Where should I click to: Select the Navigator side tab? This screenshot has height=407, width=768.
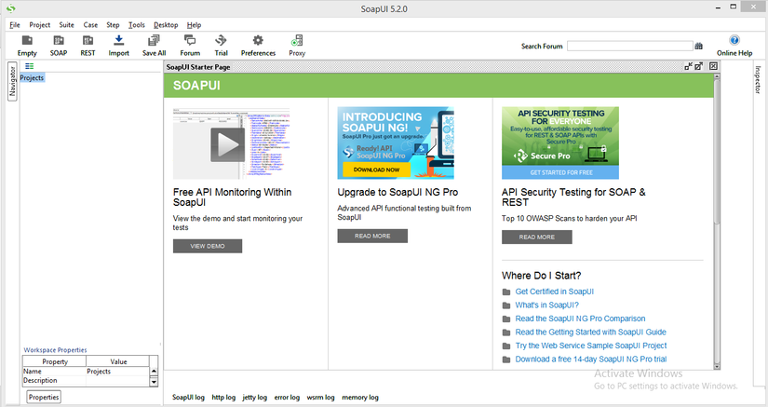[12, 81]
